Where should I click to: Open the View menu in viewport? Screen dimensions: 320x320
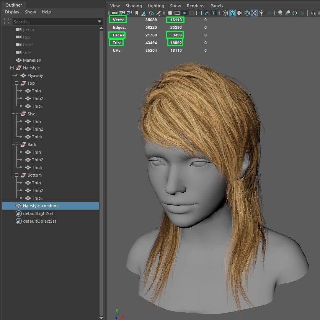(115, 6)
